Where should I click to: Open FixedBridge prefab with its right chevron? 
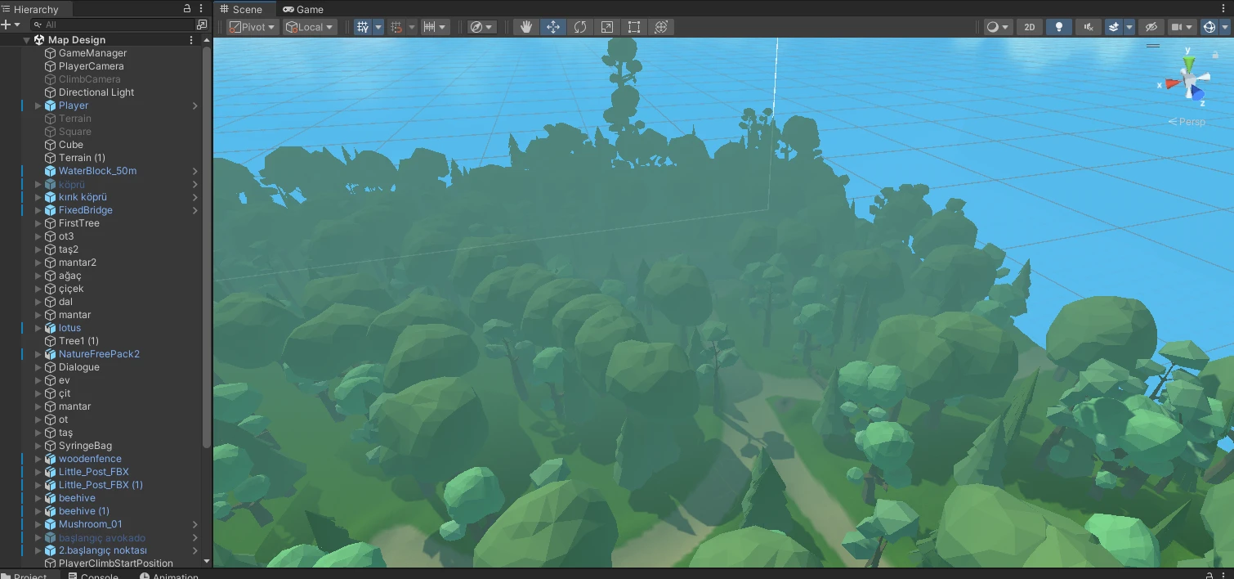195,210
